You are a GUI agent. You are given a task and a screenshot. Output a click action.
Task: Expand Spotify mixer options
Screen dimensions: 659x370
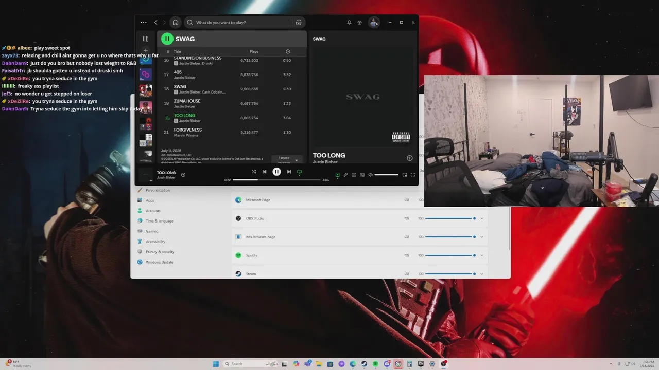click(x=482, y=255)
